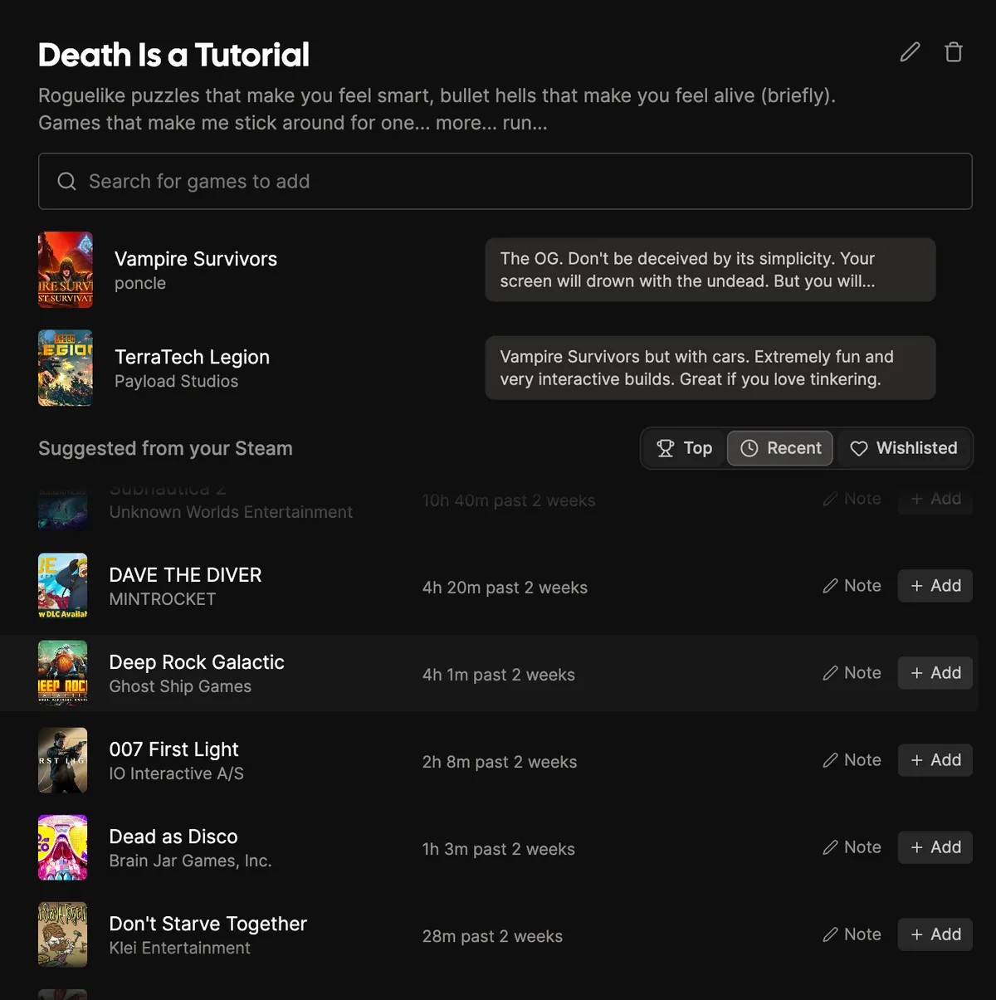Click the poncle developer name
996x1000 pixels.
(140, 283)
